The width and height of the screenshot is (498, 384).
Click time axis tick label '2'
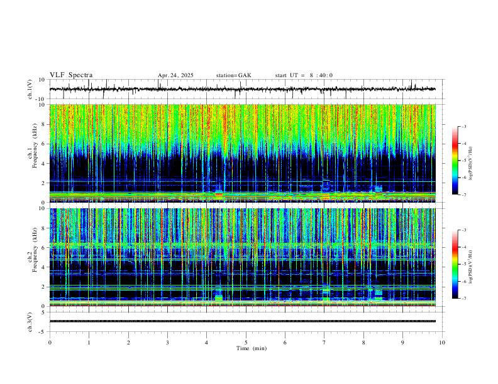(x=128, y=343)
